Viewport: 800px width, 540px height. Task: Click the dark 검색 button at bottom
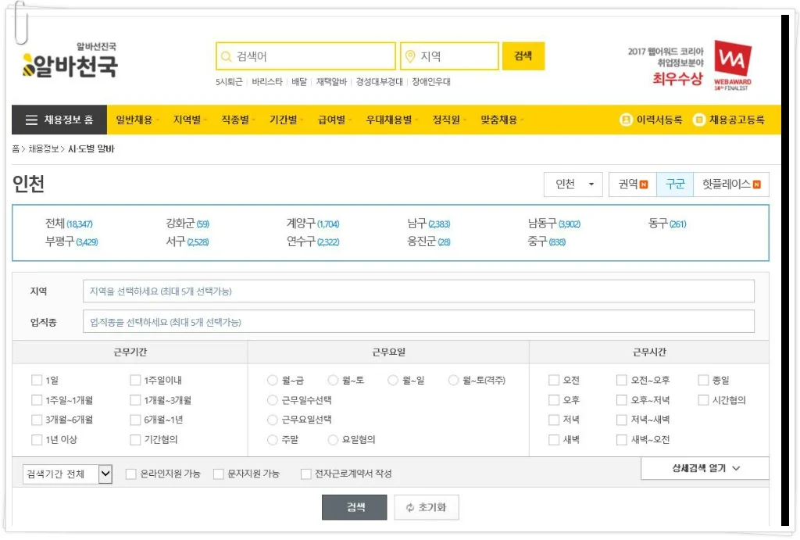355,507
